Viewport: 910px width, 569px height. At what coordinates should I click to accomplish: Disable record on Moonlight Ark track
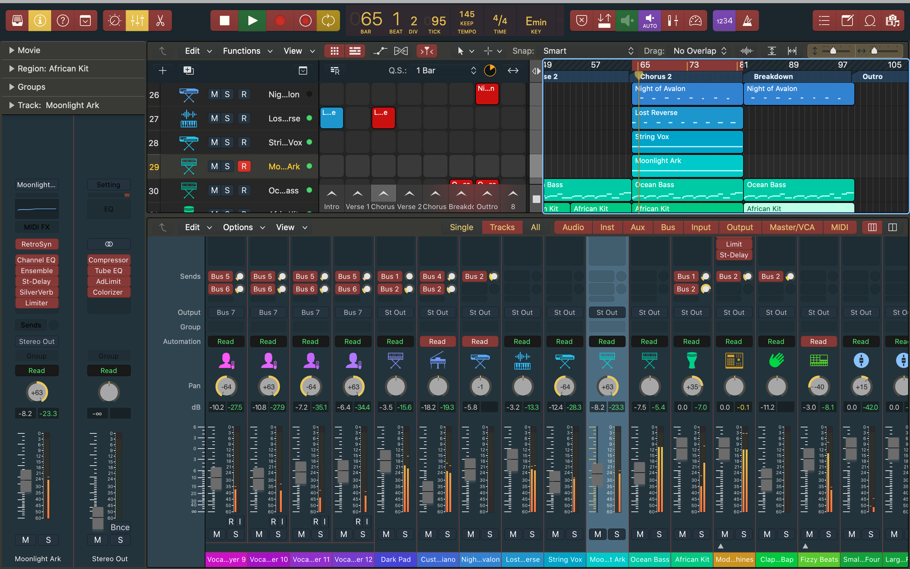(x=244, y=166)
